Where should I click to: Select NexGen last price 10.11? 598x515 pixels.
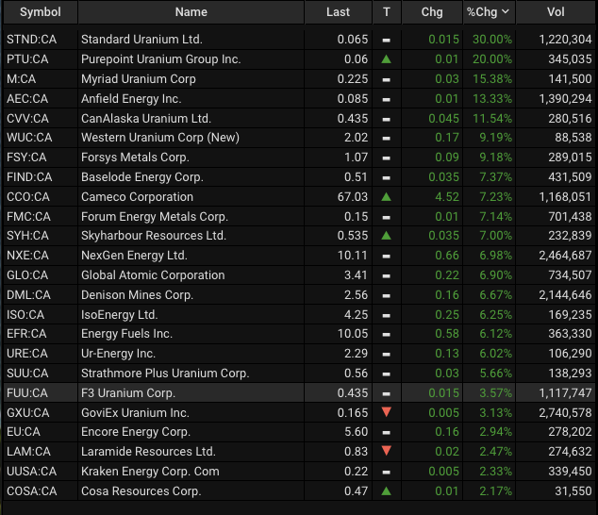click(353, 256)
